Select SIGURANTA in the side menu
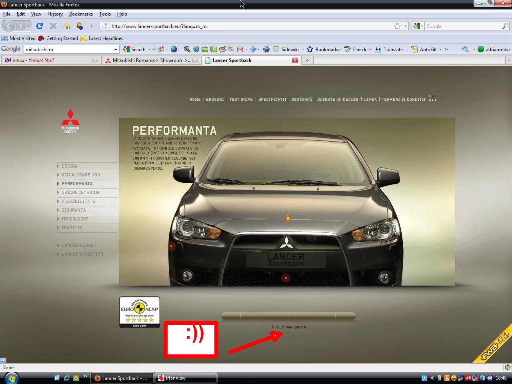This screenshot has width=512, height=384. coord(74,210)
